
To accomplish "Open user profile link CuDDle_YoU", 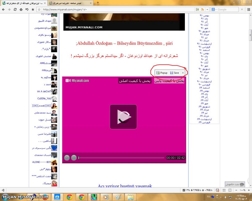I will 44,99.
